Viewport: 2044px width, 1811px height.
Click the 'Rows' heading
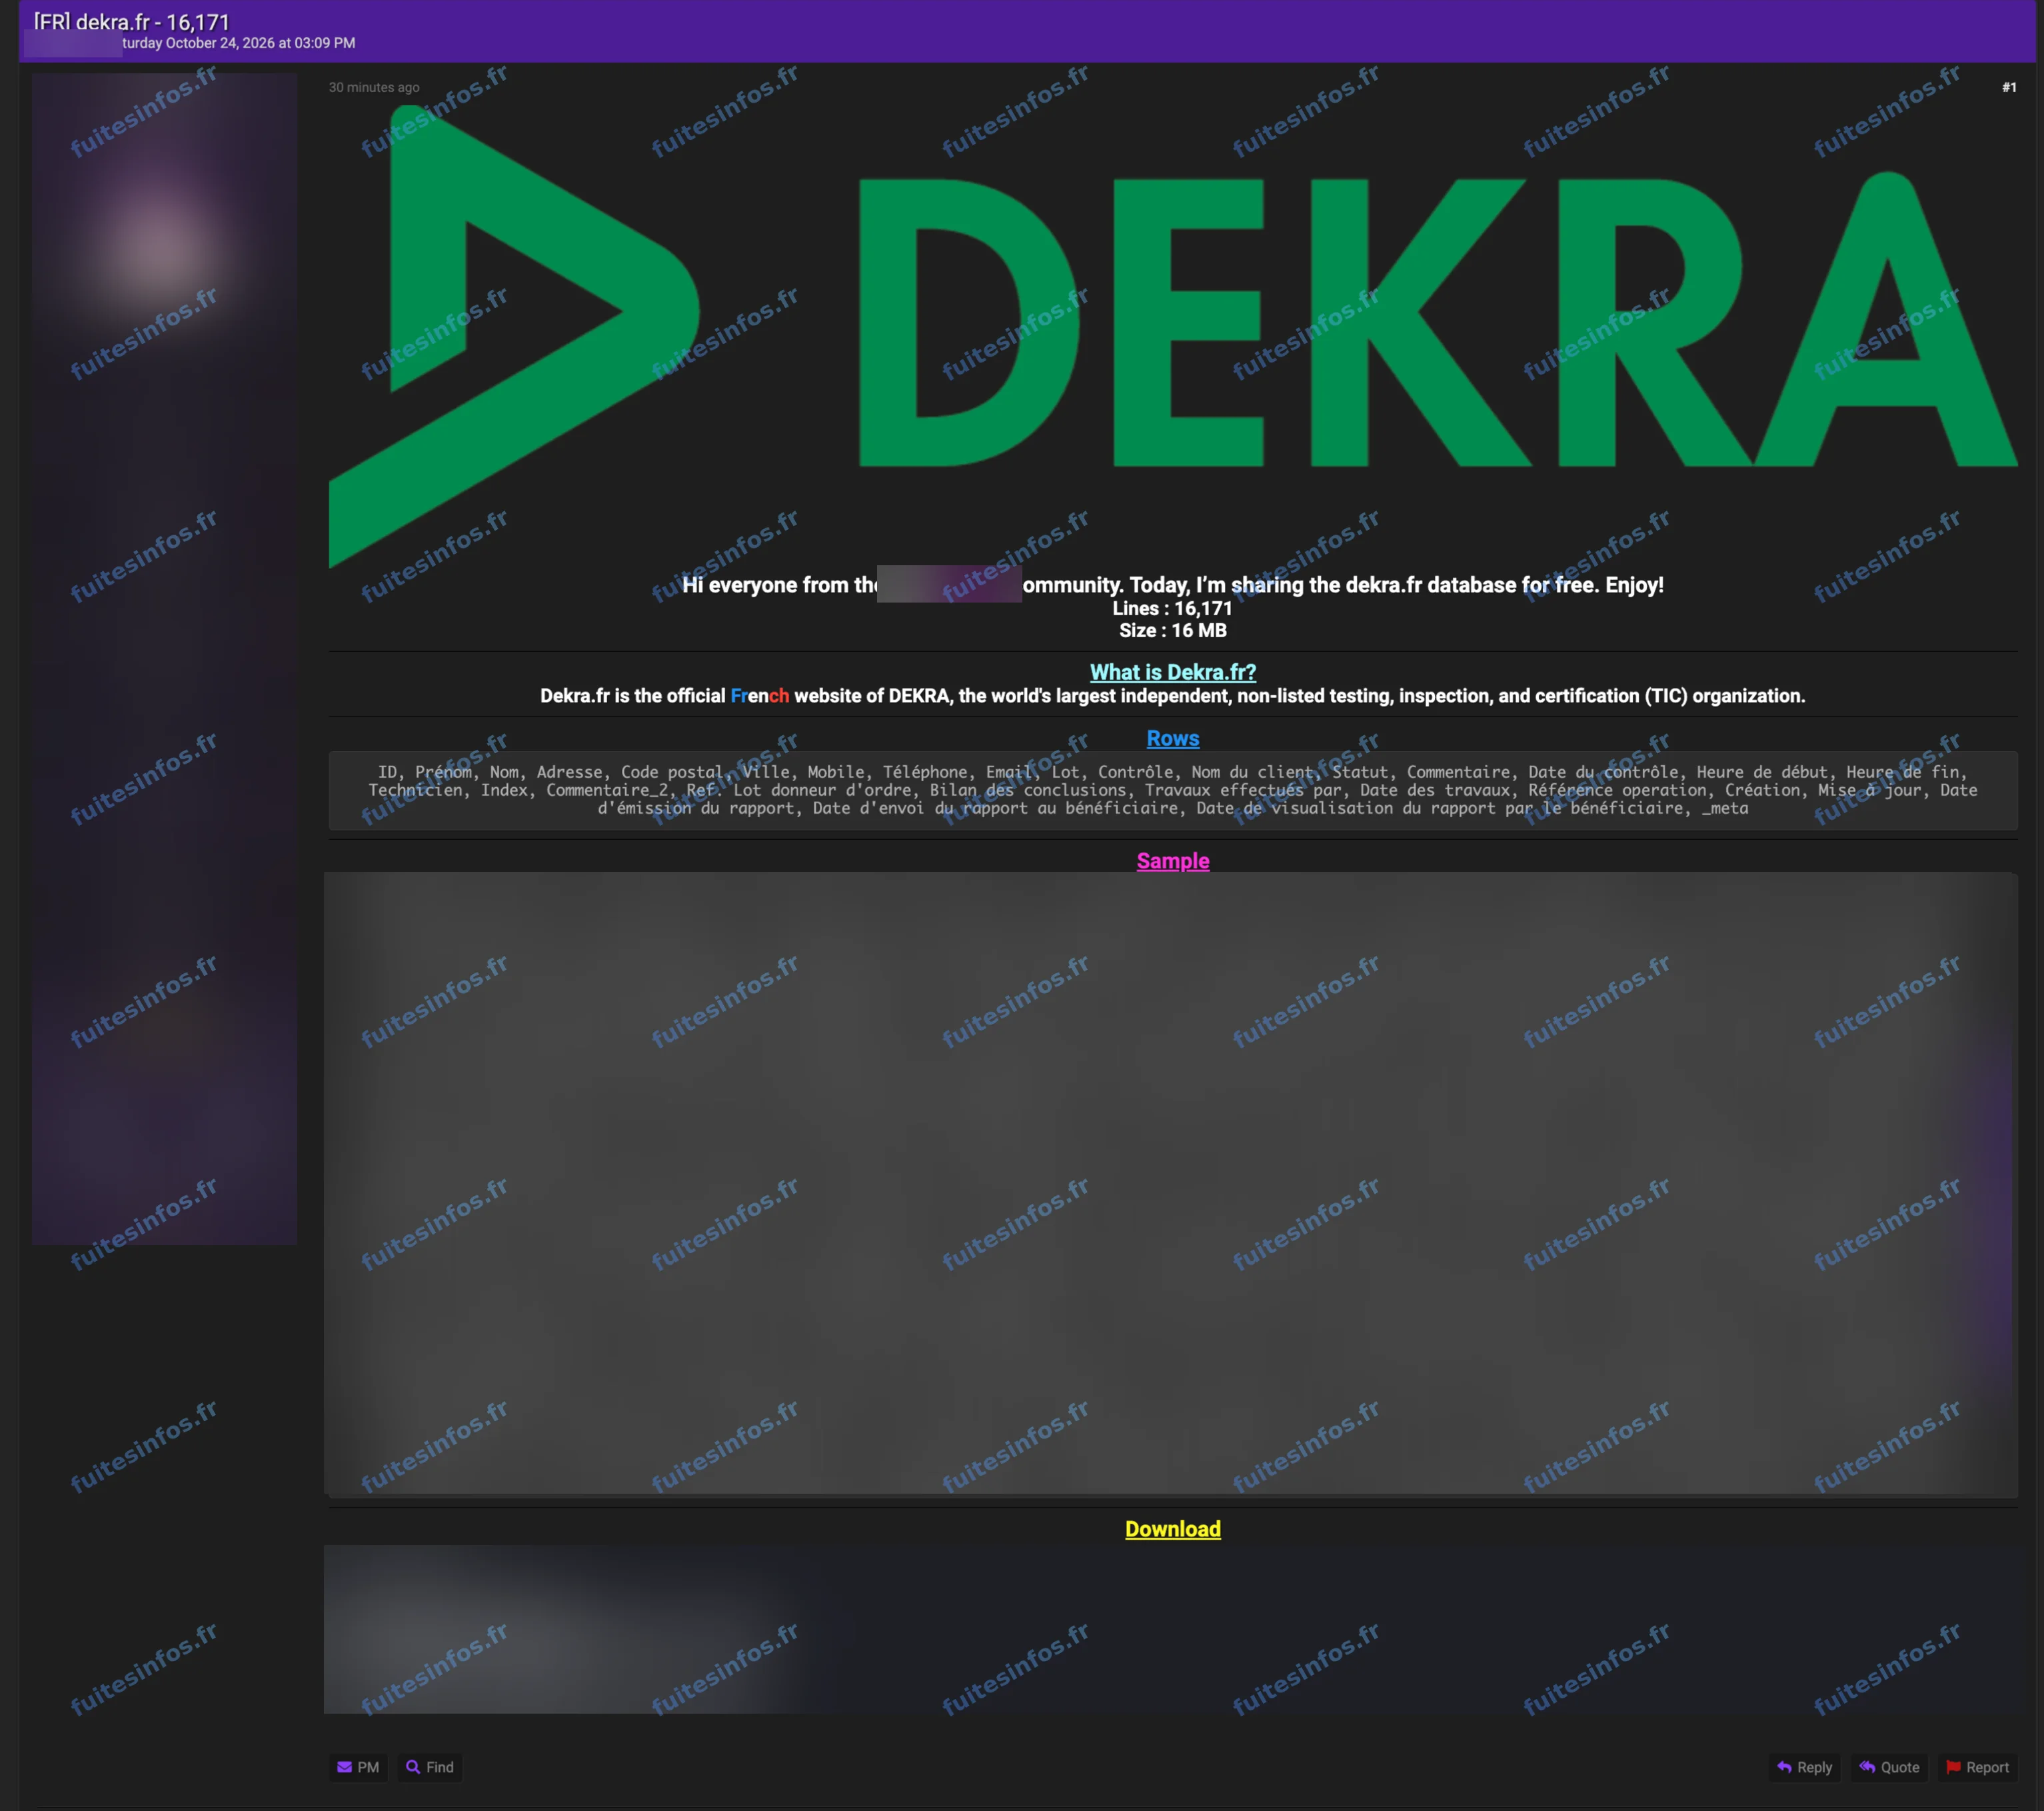click(1173, 738)
